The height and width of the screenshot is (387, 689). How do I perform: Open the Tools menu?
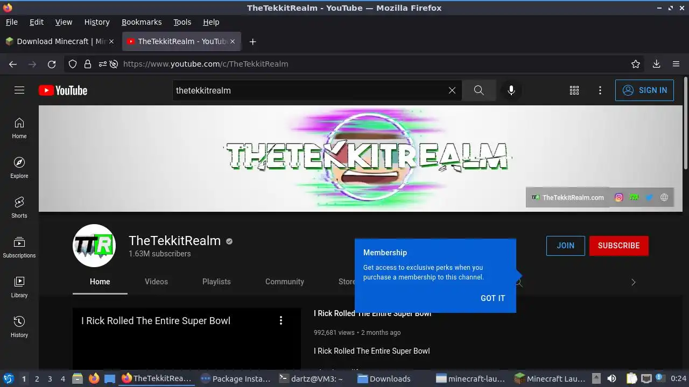tap(182, 22)
